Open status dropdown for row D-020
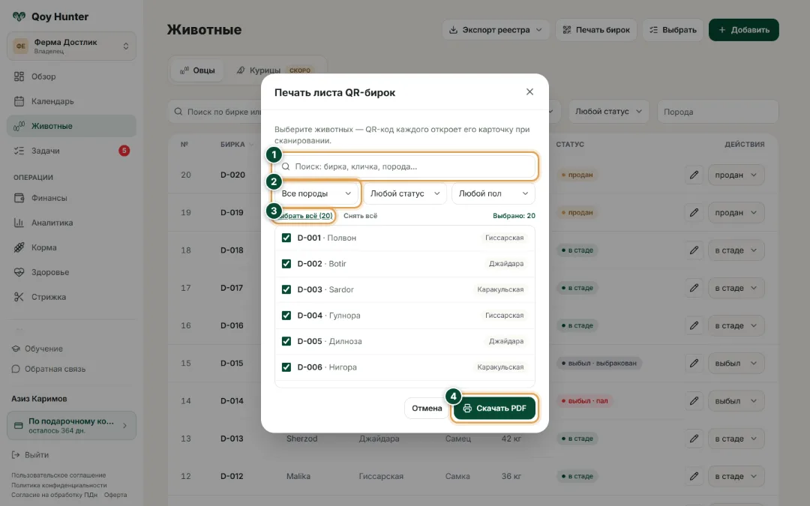810x506 pixels. point(736,175)
